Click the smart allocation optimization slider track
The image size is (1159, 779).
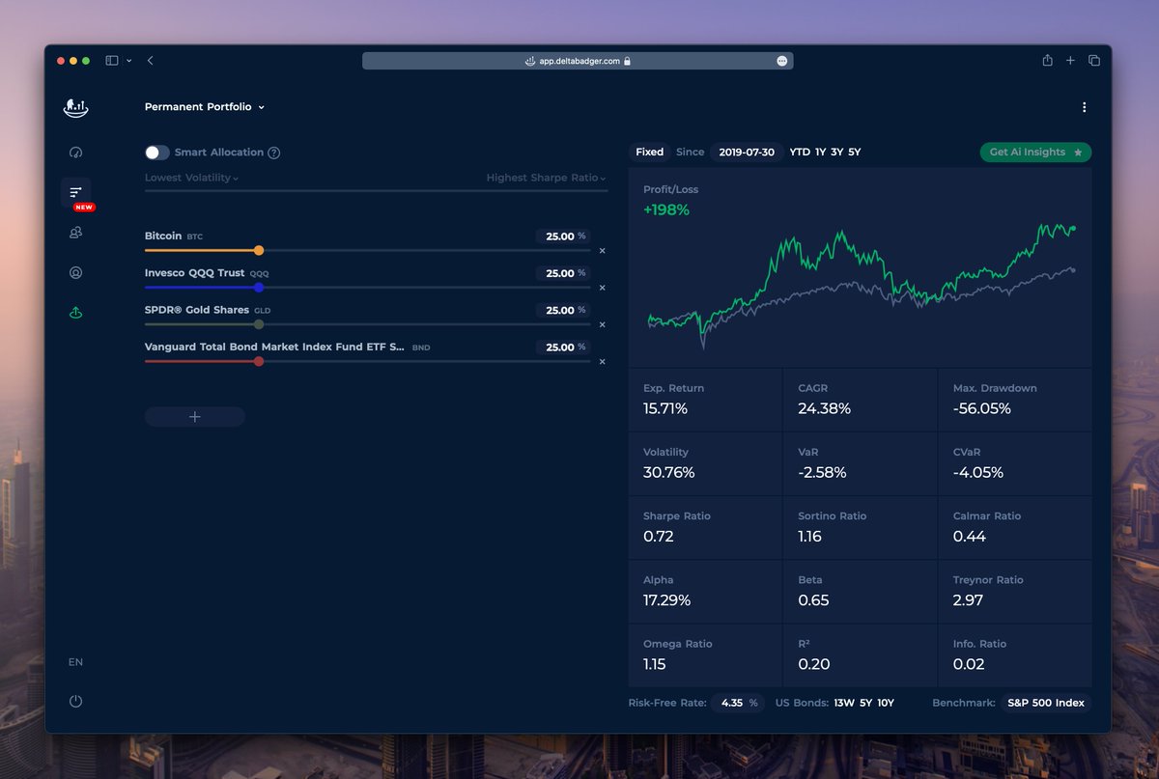click(x=377, y=191)
